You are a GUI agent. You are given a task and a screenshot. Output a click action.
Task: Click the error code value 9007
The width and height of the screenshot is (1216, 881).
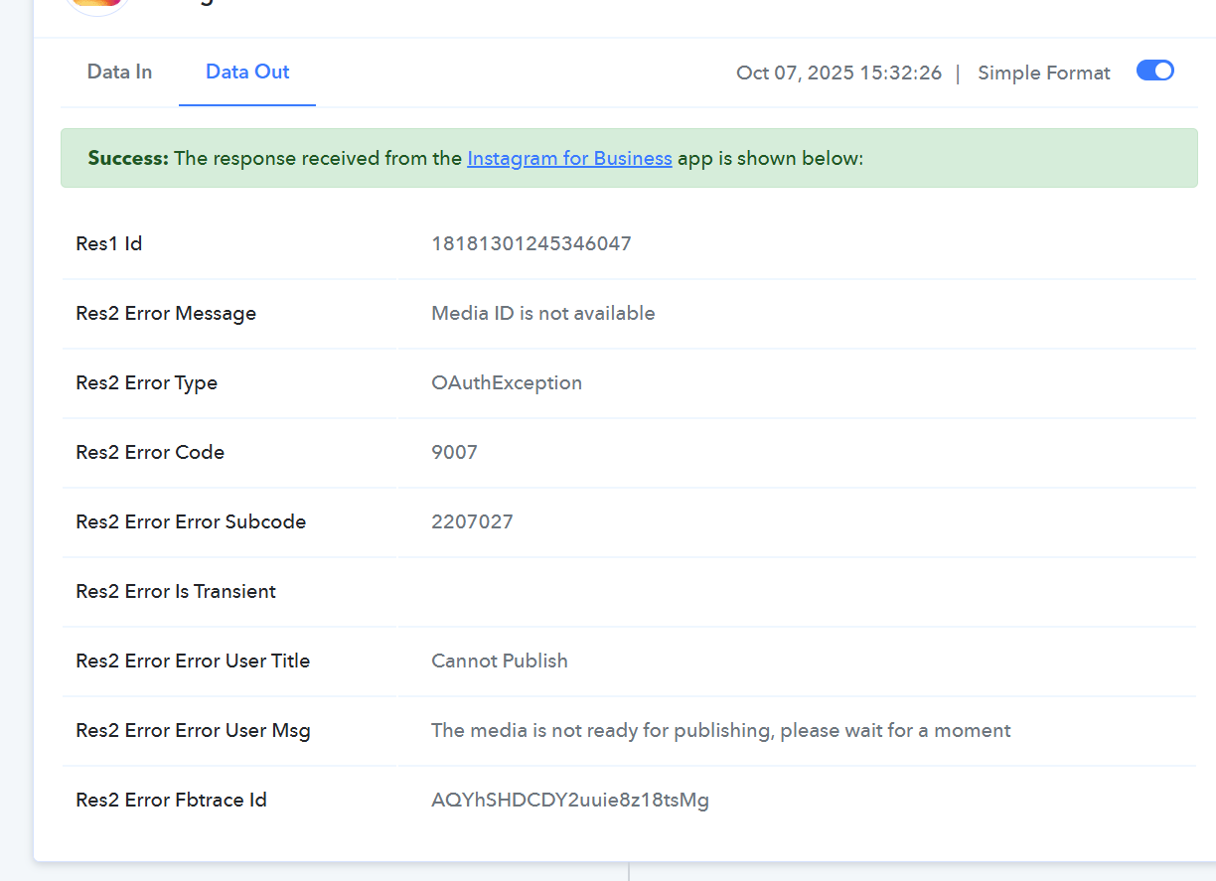click(x=454, y=453)
